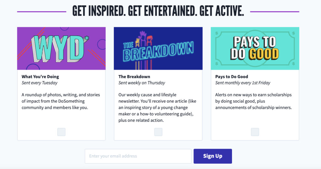Select the Pays to Do Good card title
The width and height of the screenshot is (321, 169).
pos(232,77)
